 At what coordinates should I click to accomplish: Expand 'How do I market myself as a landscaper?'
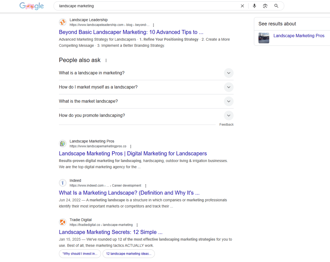point(229,87)
